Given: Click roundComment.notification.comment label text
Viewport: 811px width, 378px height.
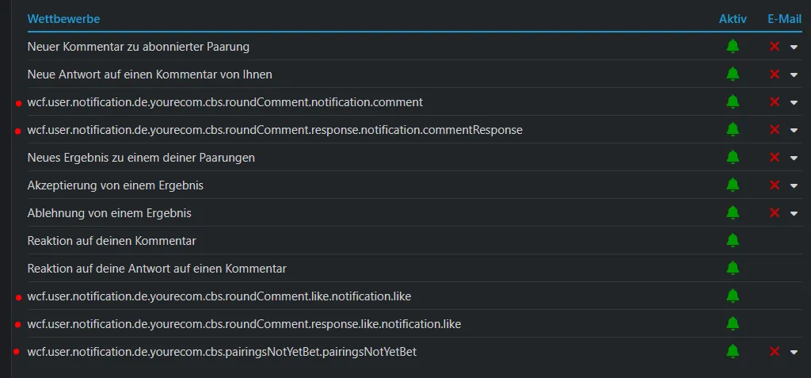Looking at the screenshot, I should tap(225, 102).
